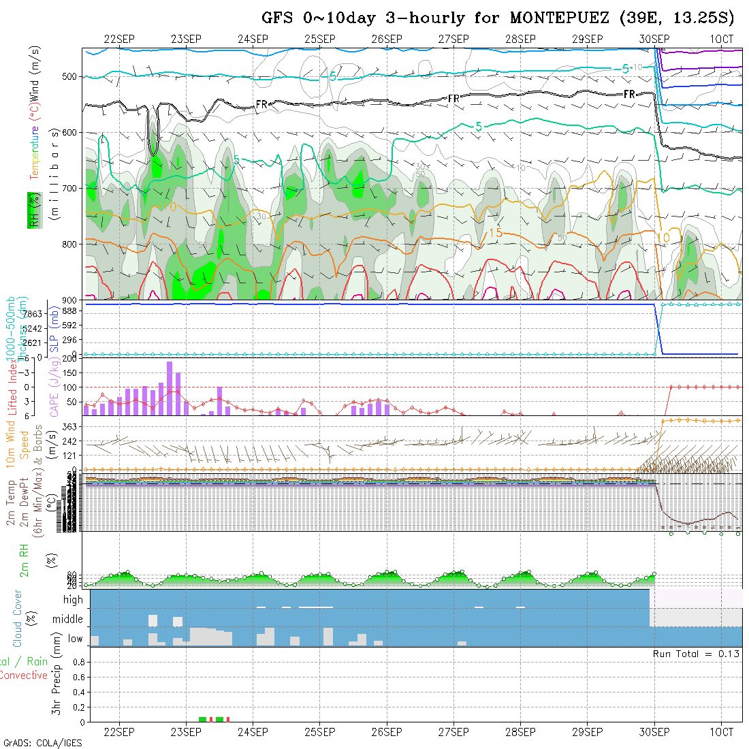Select 1OCT on the top time axis
The height and width of the screenshot is (749, 749).
pos(721,39)
